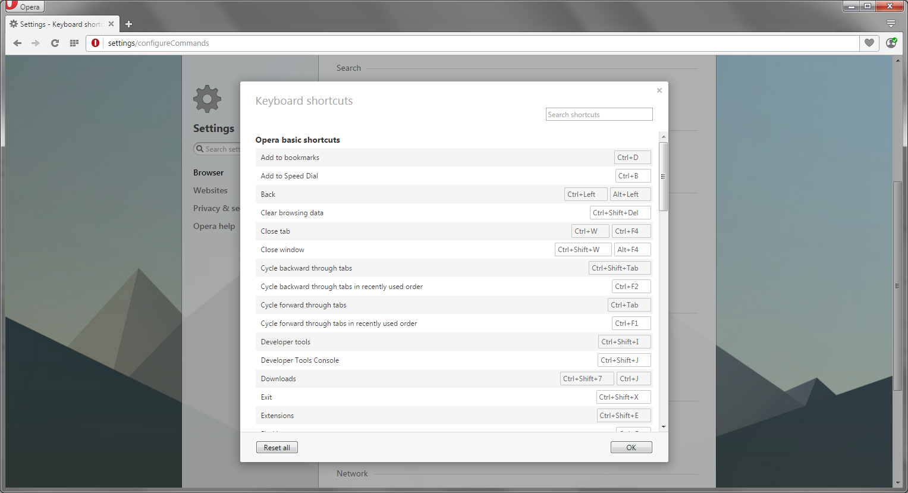
Task: Click the settings gear above Settings heading
Action: pos(207,98)
